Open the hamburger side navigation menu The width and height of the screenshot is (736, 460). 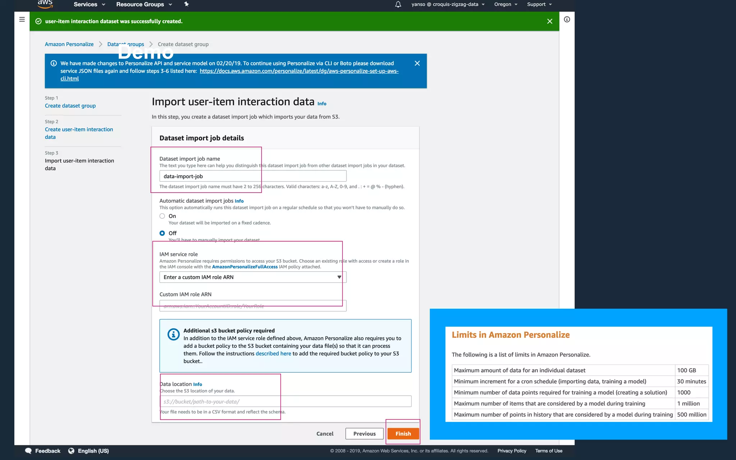[x=22, y=19]
